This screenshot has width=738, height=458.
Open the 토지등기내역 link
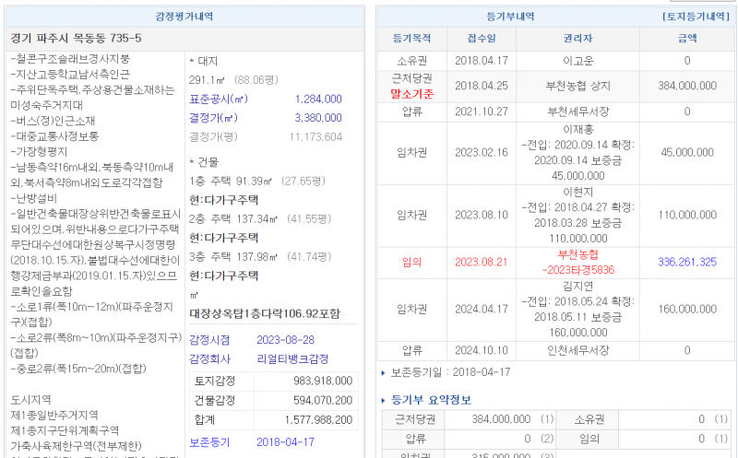pyautogui.click(x=697, y=17)
